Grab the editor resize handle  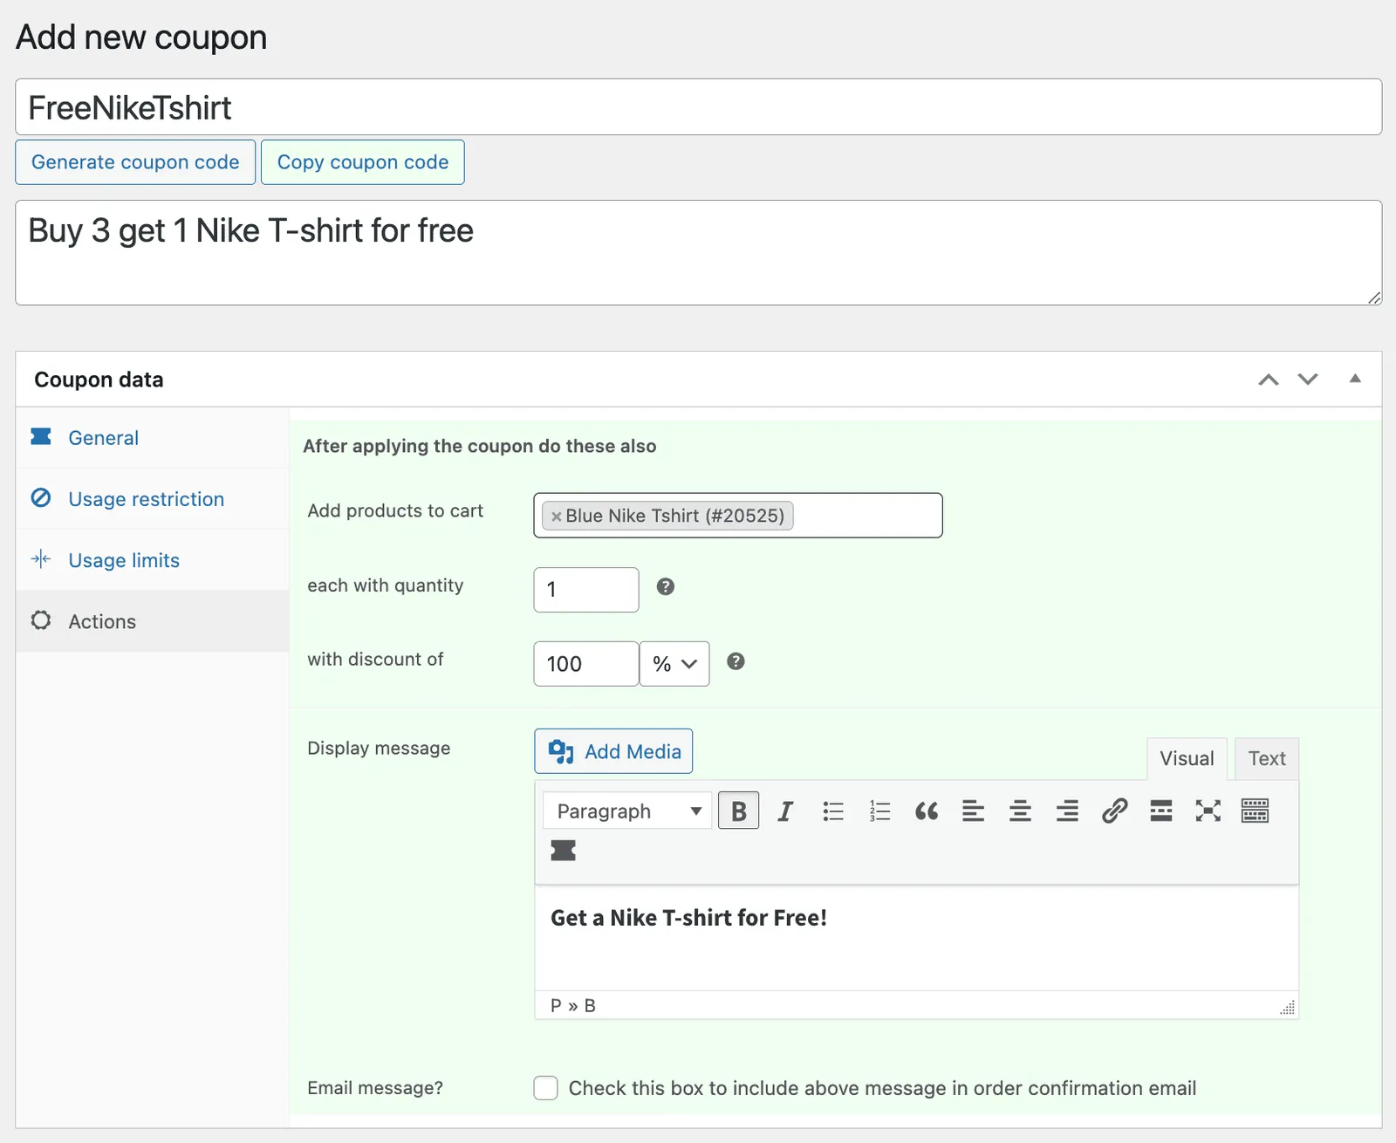pos(1288,1008)
